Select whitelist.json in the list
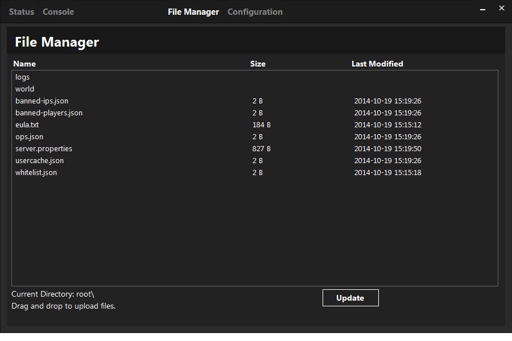Viewport: 512px width, 341px height. pyautogui.click(x=36, y=172)
